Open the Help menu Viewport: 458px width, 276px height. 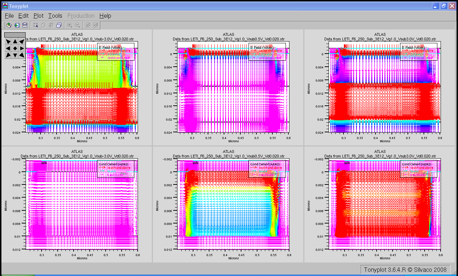point(105,16)
